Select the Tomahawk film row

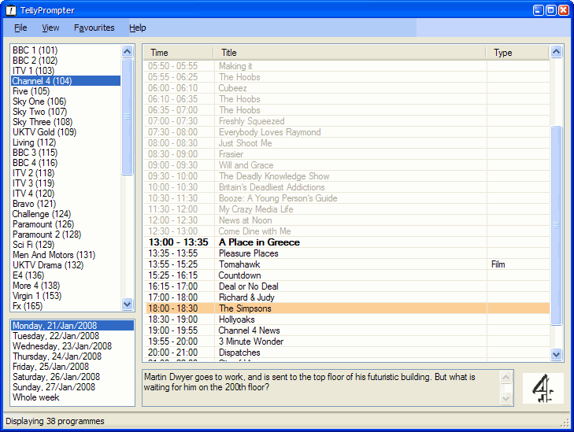[x=346, y=264]
